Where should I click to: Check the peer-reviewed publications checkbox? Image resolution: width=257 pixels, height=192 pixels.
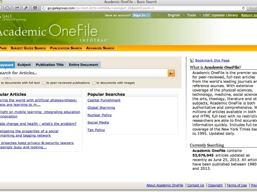point(44,83)
